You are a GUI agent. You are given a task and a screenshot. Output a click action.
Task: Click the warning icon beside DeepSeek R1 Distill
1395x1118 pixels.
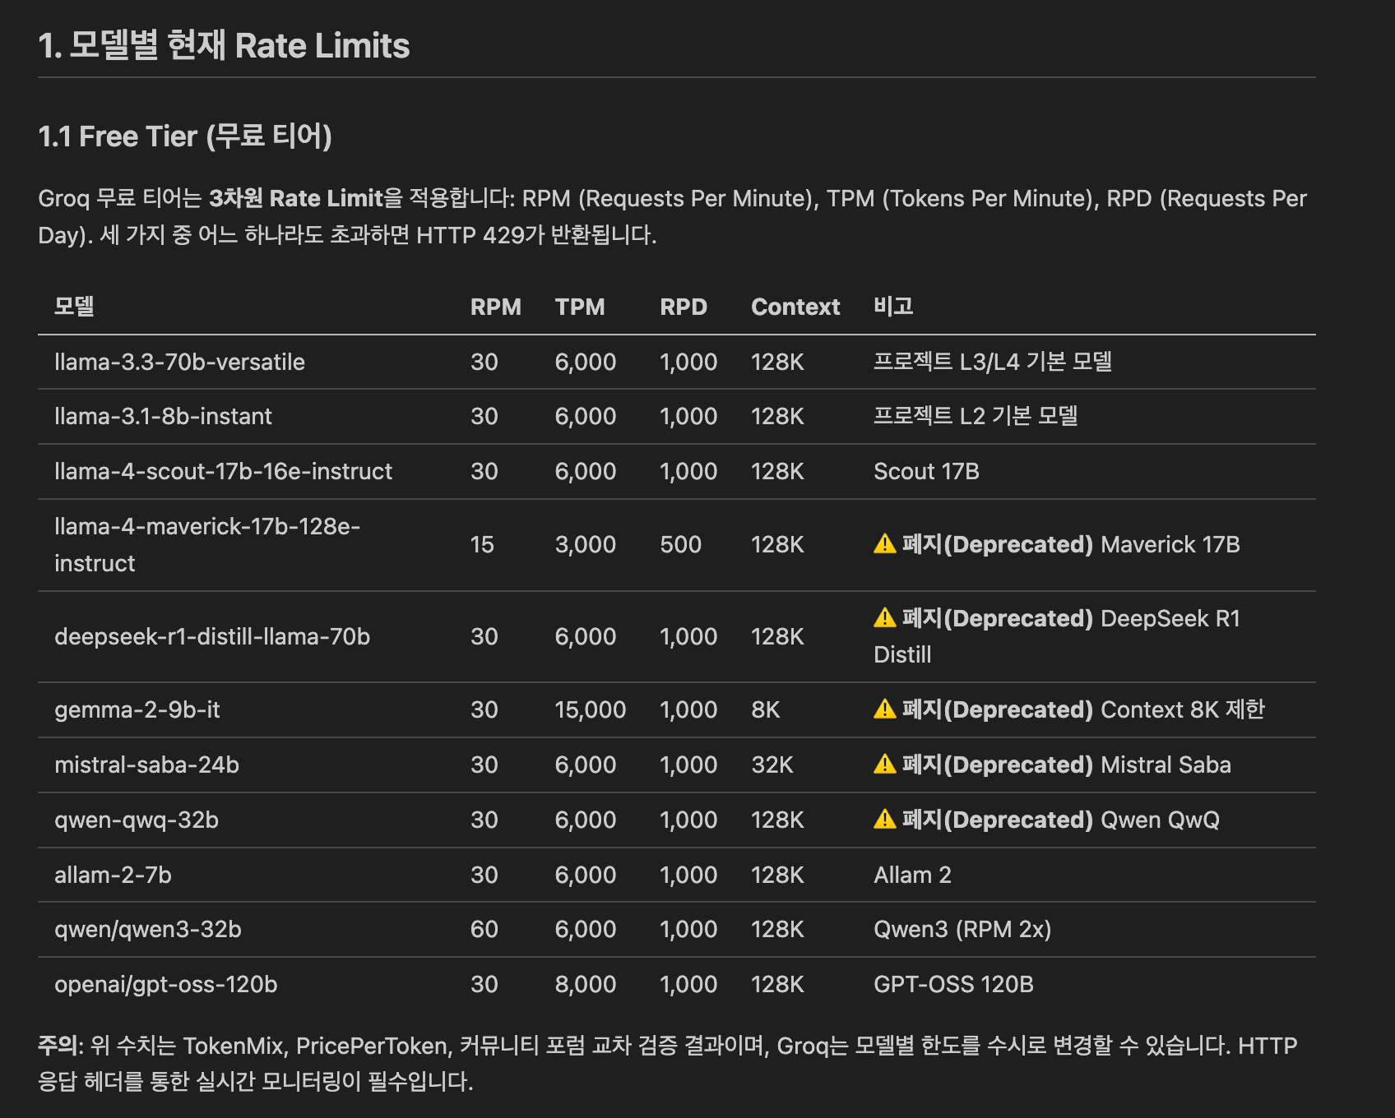click(885, 618)
